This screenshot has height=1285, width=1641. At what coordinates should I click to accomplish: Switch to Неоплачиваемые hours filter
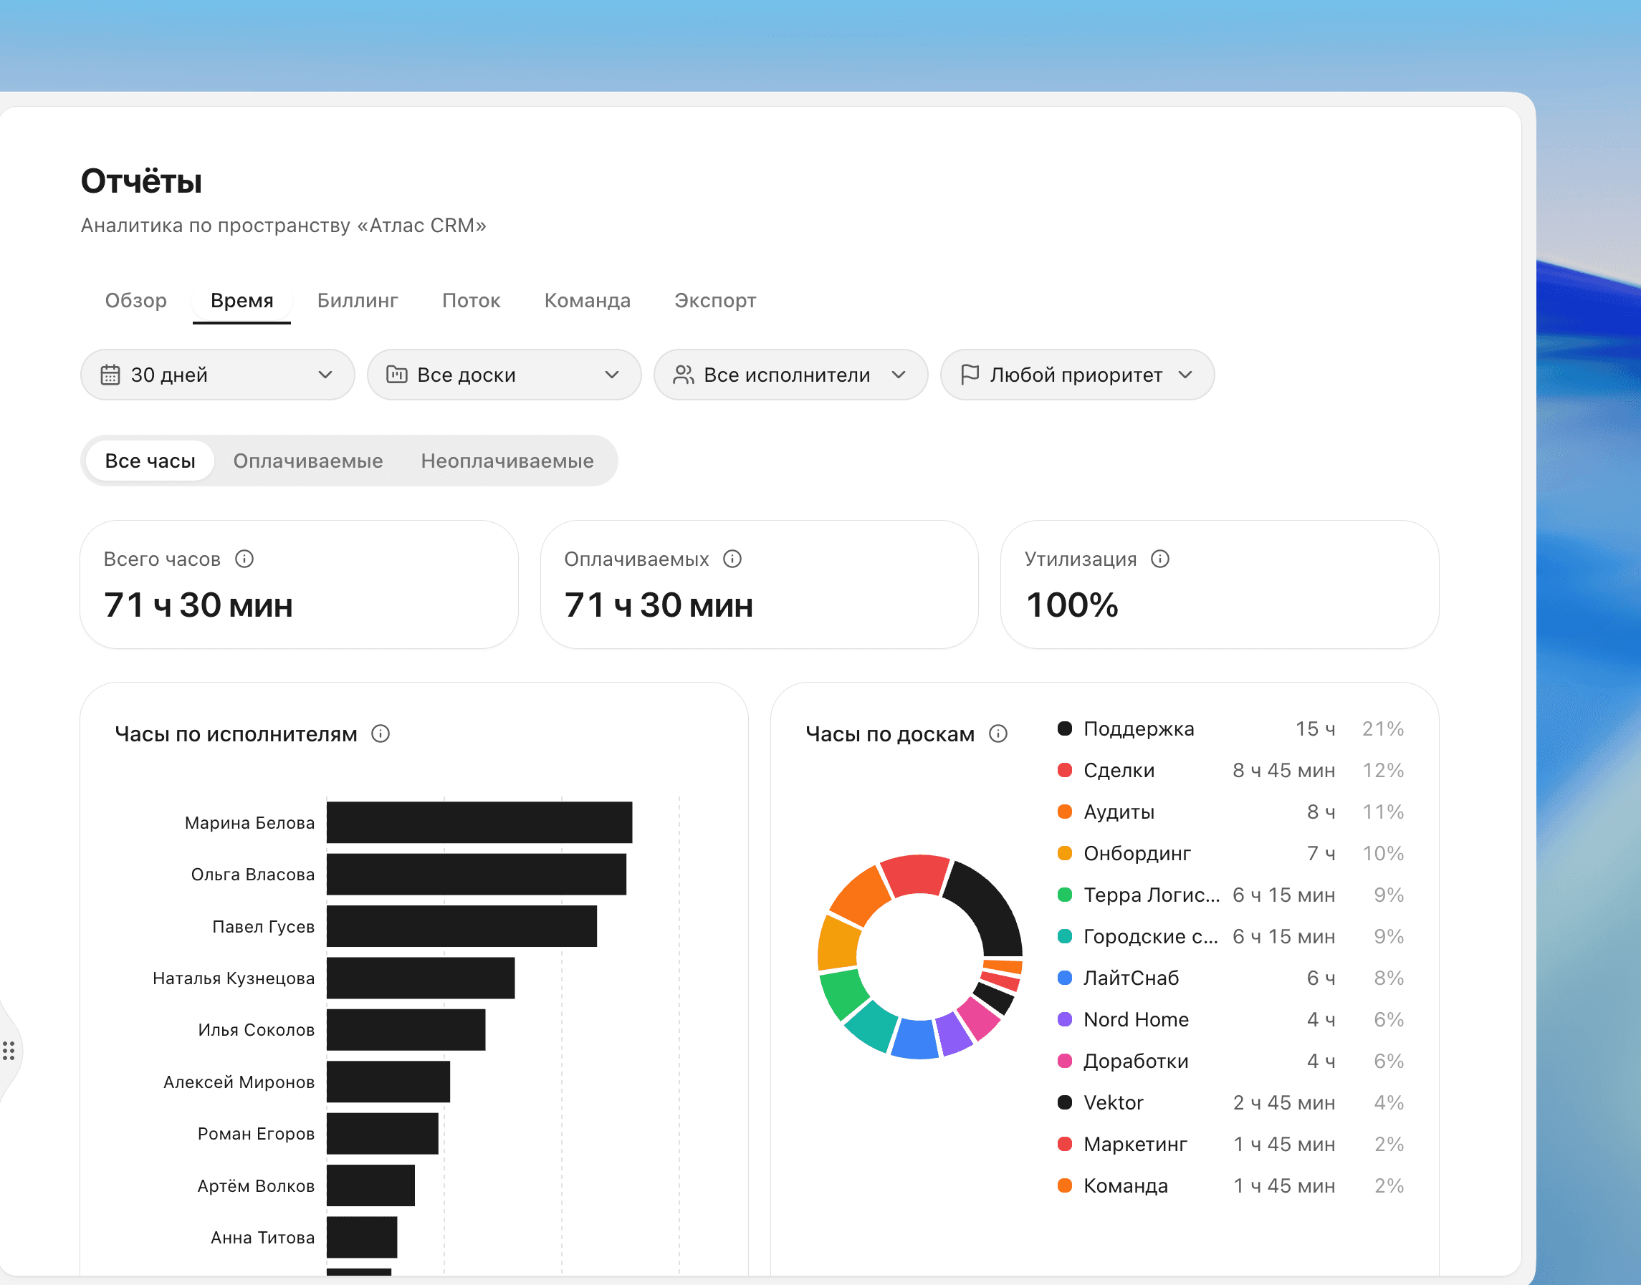coord(507,461)
